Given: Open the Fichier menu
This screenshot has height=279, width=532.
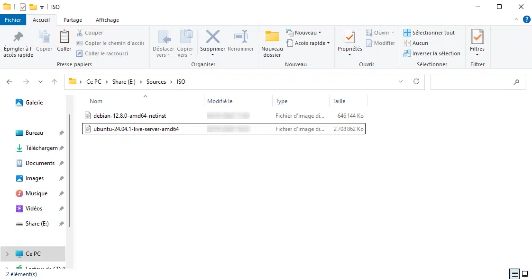Looking at the screenshot, I should coord(13,20).
